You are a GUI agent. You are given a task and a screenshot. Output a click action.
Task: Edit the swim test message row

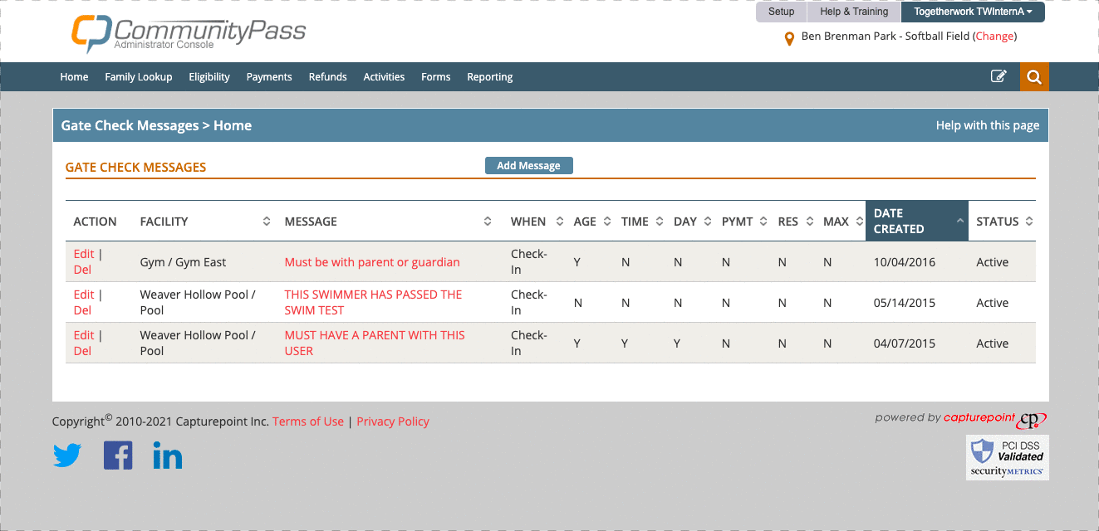(84, 295)
